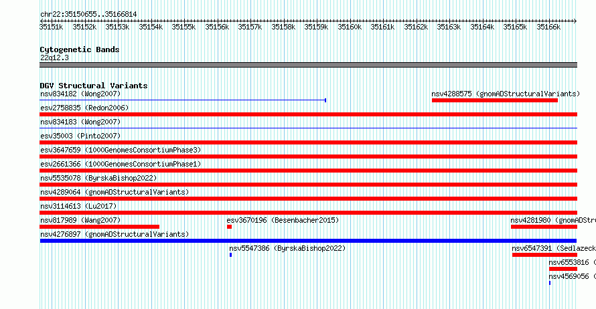Click the 35155k ruler tick label
This screenshot has height=309, width=596.
point(183,27)
